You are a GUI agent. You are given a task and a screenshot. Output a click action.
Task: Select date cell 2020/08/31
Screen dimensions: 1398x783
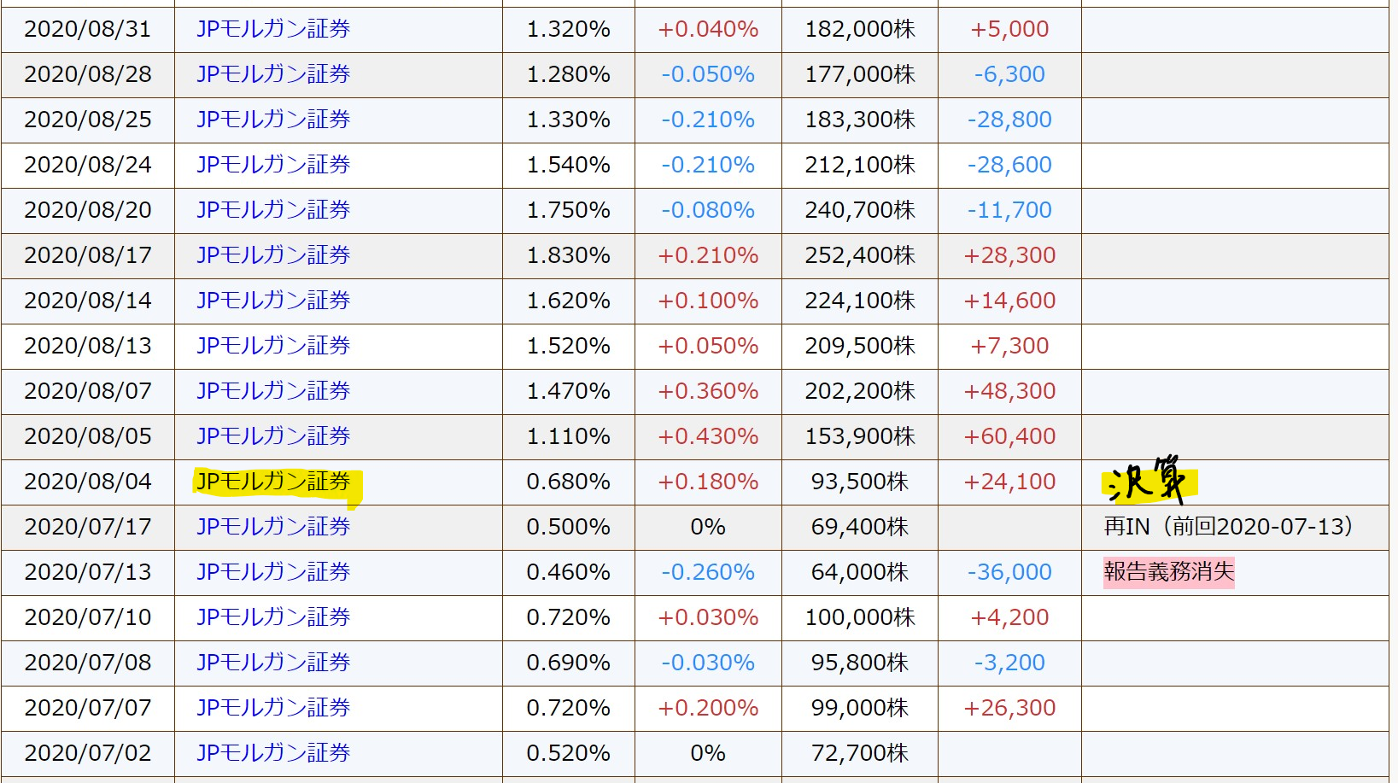click(88, 29)
